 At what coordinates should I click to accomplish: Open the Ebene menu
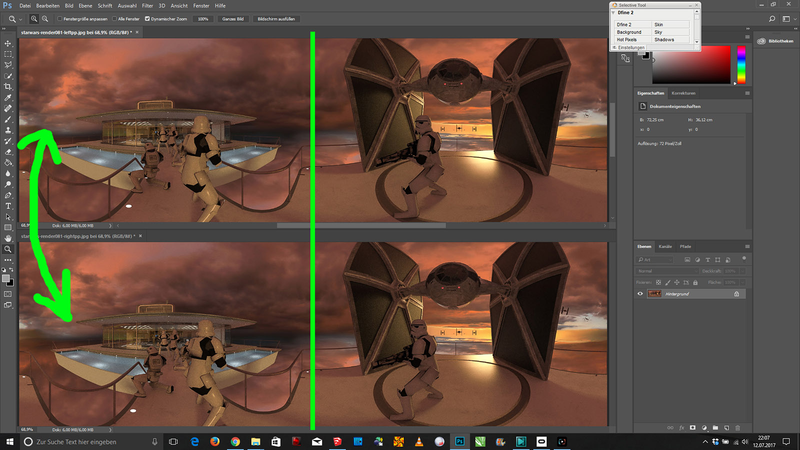coord(85,5)
